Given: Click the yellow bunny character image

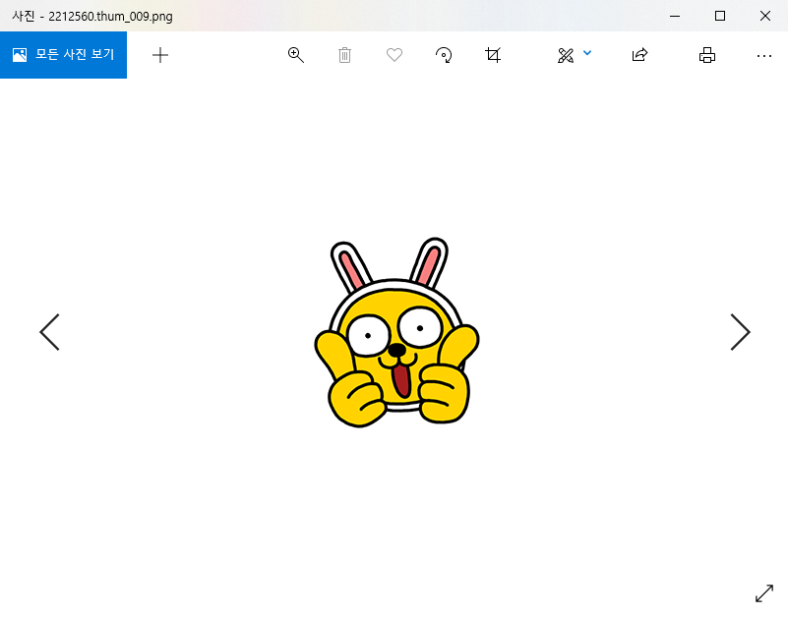Looking at the screenshot, I should 396,332.
